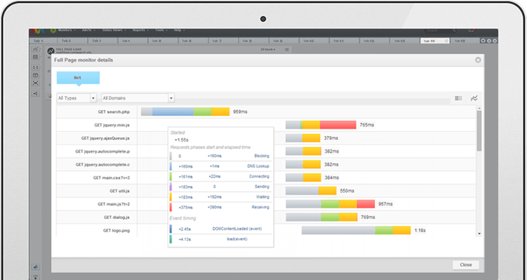
Task: Click the GET jquery.ajaxQueue.js row label
Action: click(x=105, y=138)
